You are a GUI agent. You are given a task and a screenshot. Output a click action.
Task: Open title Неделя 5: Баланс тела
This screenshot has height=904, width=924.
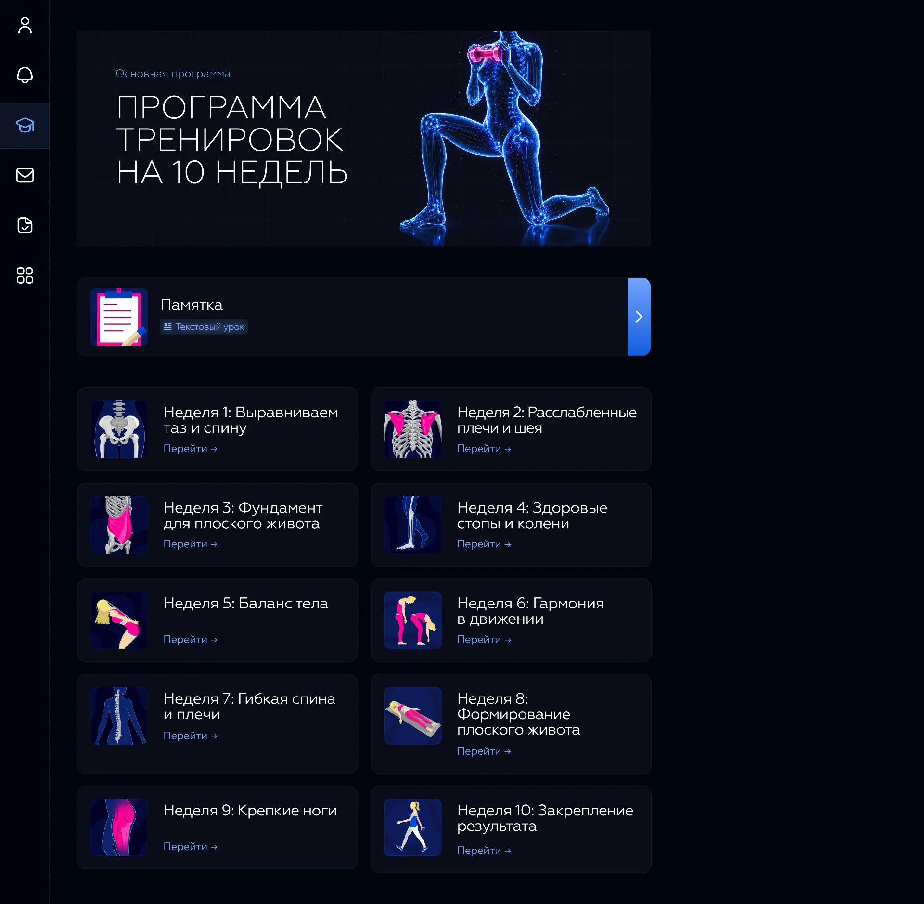(x=245, y=604)
